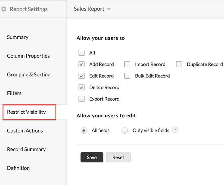The width and height of the screenshot is (224, 185).
Task: Open Grouping & Sorting settings
Action: [x=28, y=75]
